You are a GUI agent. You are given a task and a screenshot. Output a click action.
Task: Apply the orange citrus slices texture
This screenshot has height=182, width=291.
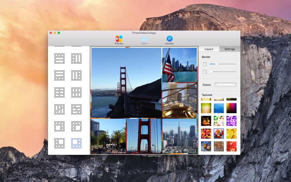tap(231, 134)
